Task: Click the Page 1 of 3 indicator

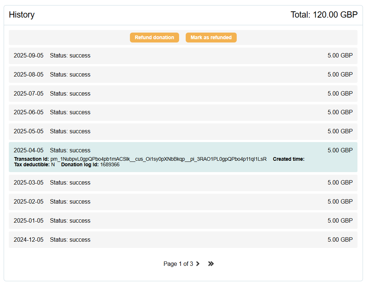Action: click(x=178, y=264)
